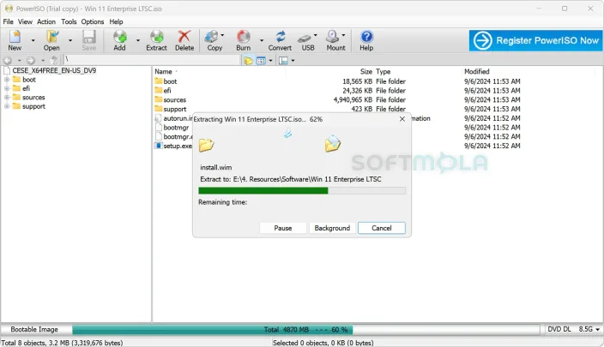
Task: Click the Mount toolbar icon
Action: (333, 40)
